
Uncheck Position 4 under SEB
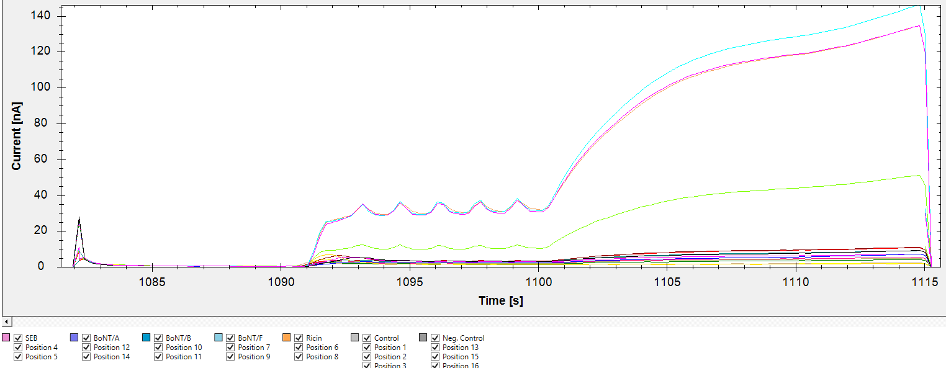tap(18, 348)
